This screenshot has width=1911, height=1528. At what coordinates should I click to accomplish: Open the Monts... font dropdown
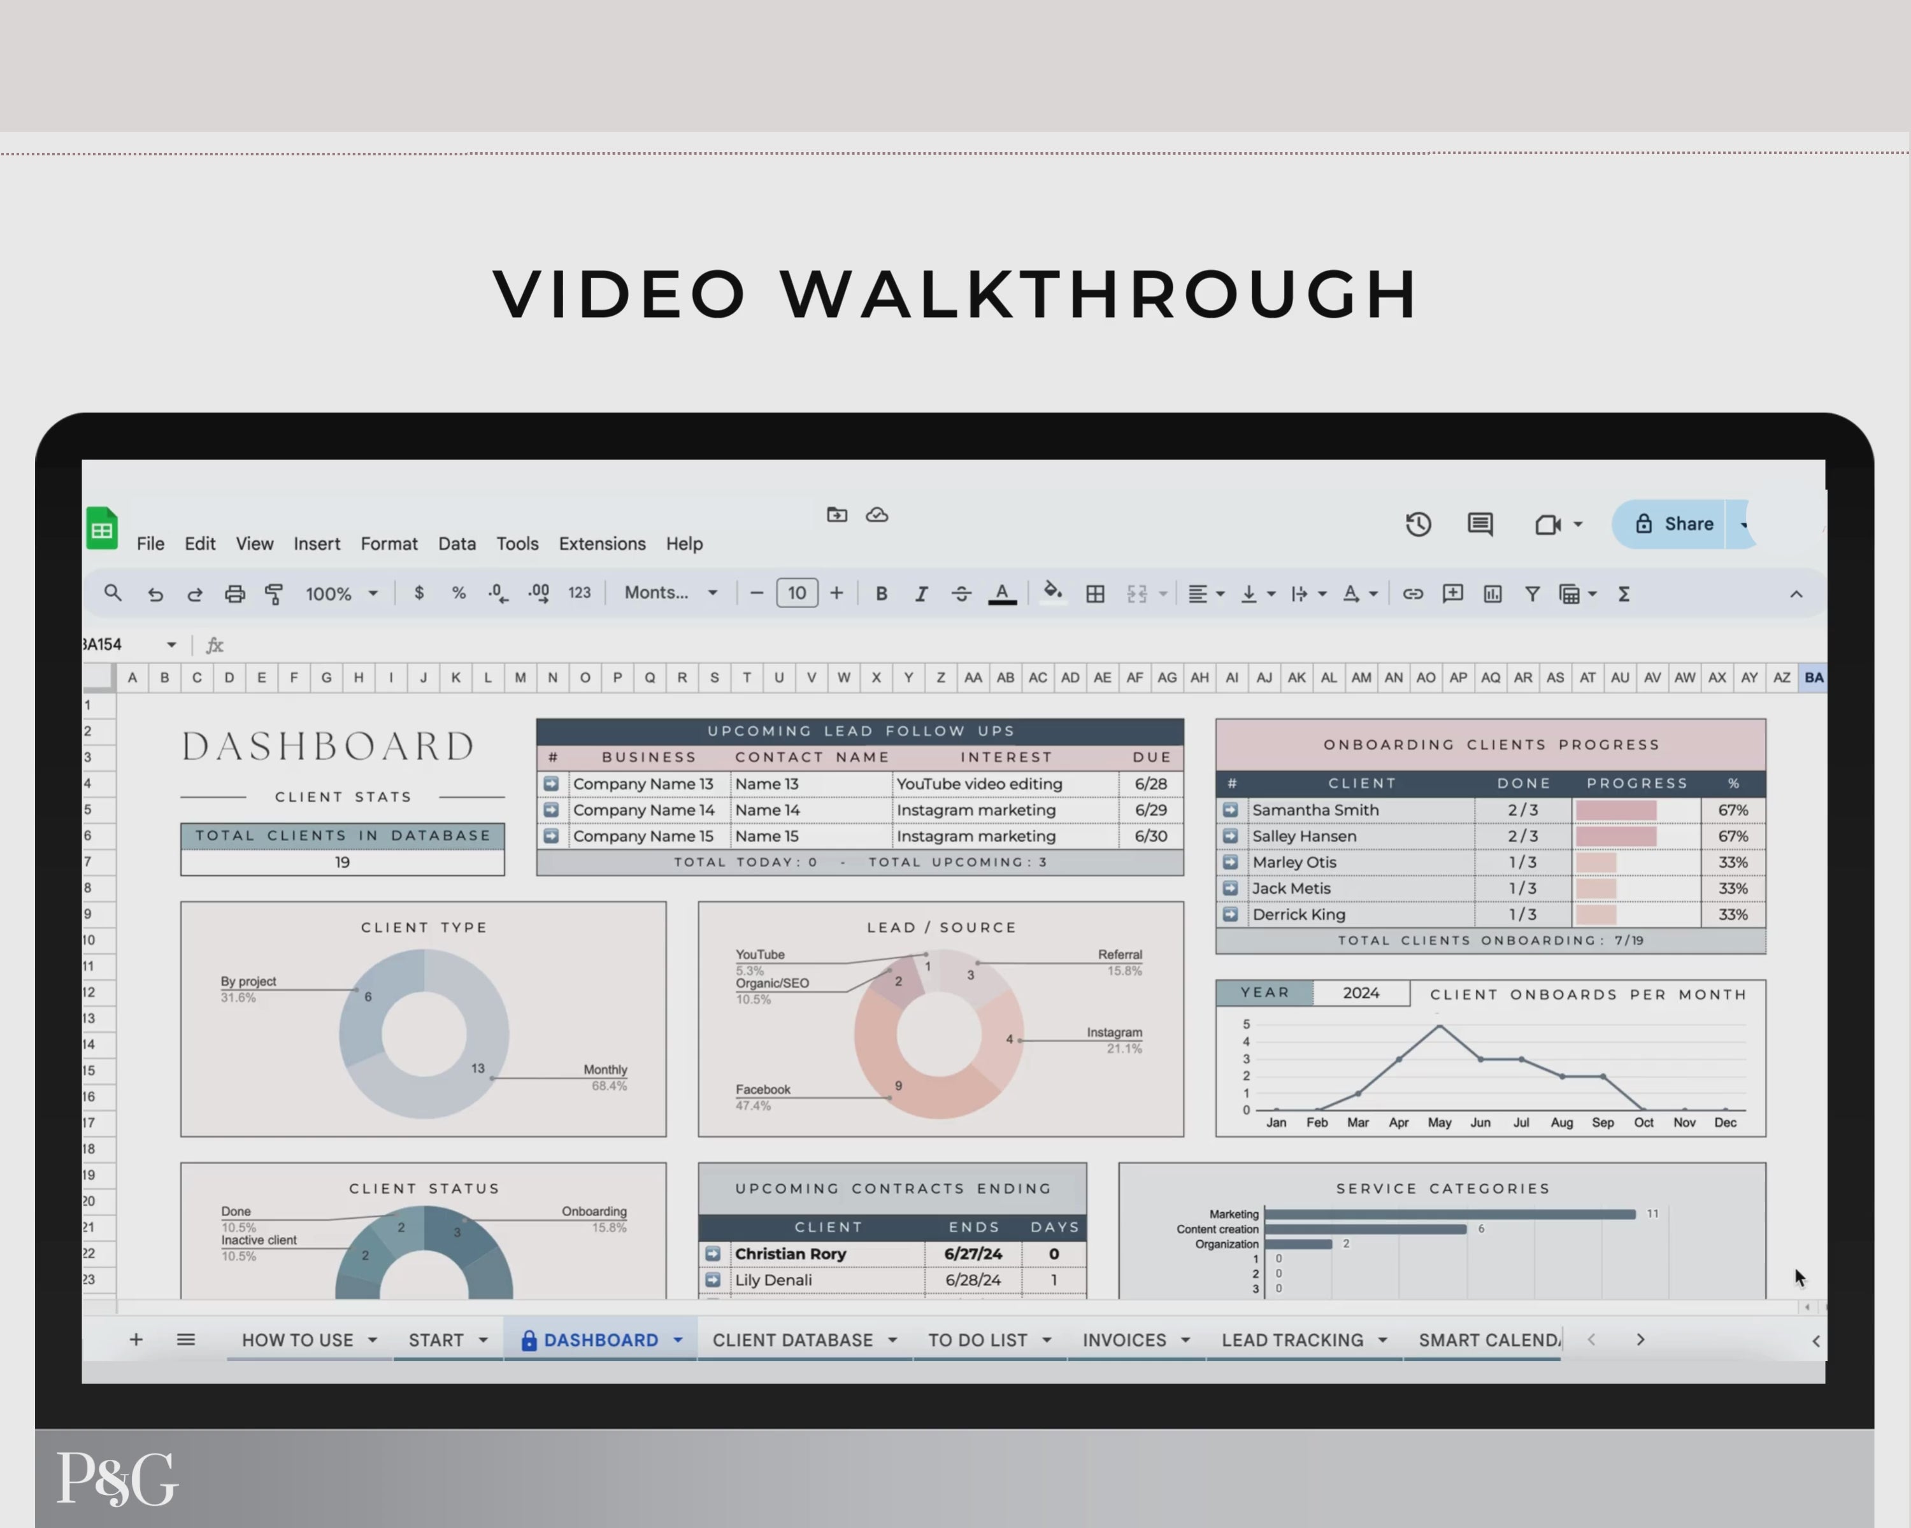click(670, 593)
